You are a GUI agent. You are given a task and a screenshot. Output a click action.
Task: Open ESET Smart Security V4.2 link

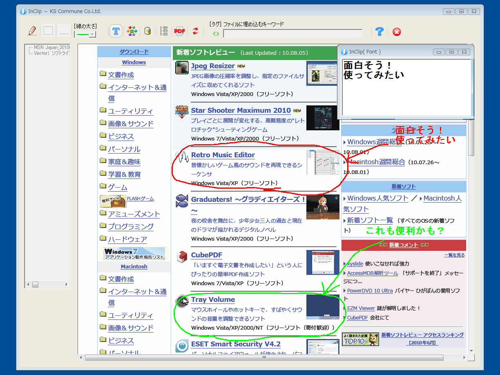click(236, 344)
